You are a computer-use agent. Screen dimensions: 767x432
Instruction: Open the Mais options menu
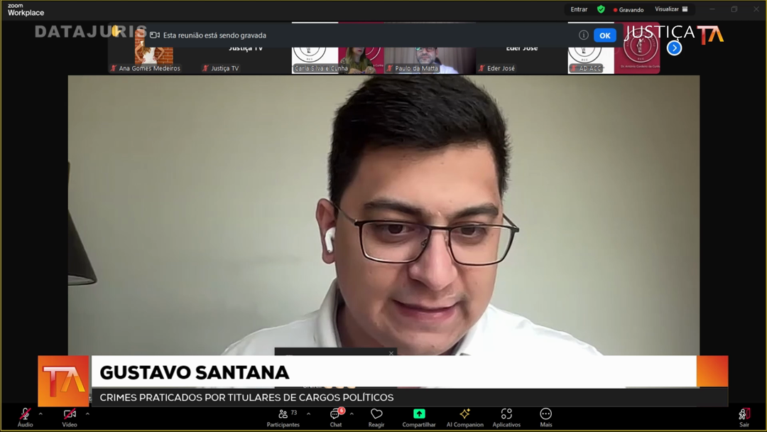(545, 415)
